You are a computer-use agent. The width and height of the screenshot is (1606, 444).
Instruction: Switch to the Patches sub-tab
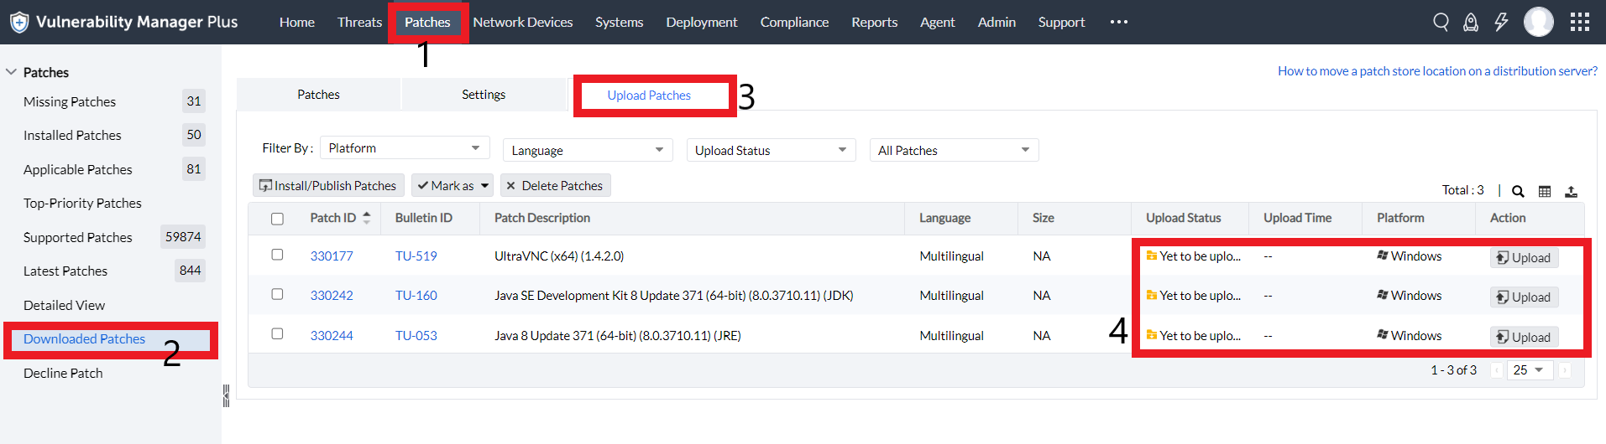tap(319, 95)
